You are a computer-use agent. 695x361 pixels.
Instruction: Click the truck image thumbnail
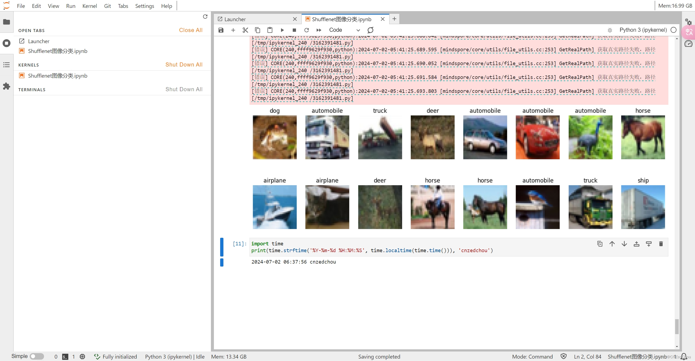(x=380, y=137)
